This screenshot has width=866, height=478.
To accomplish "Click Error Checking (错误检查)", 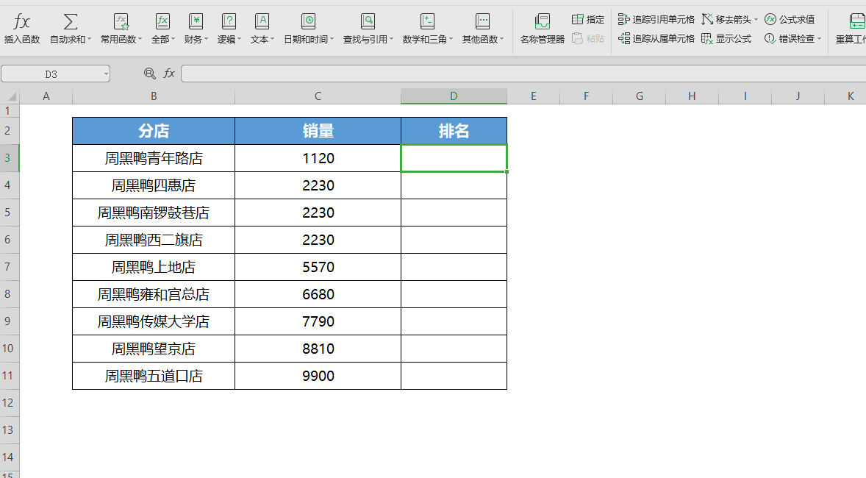I will (790, 39).
